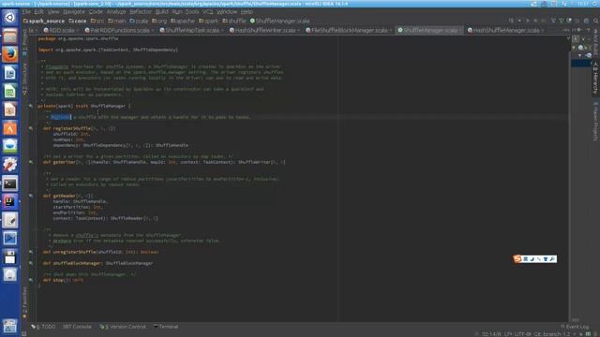Open tool windows quick-access icon in bottom-left corner
The width and height of the screenshot is (600, 337).
tap(24, 333)
